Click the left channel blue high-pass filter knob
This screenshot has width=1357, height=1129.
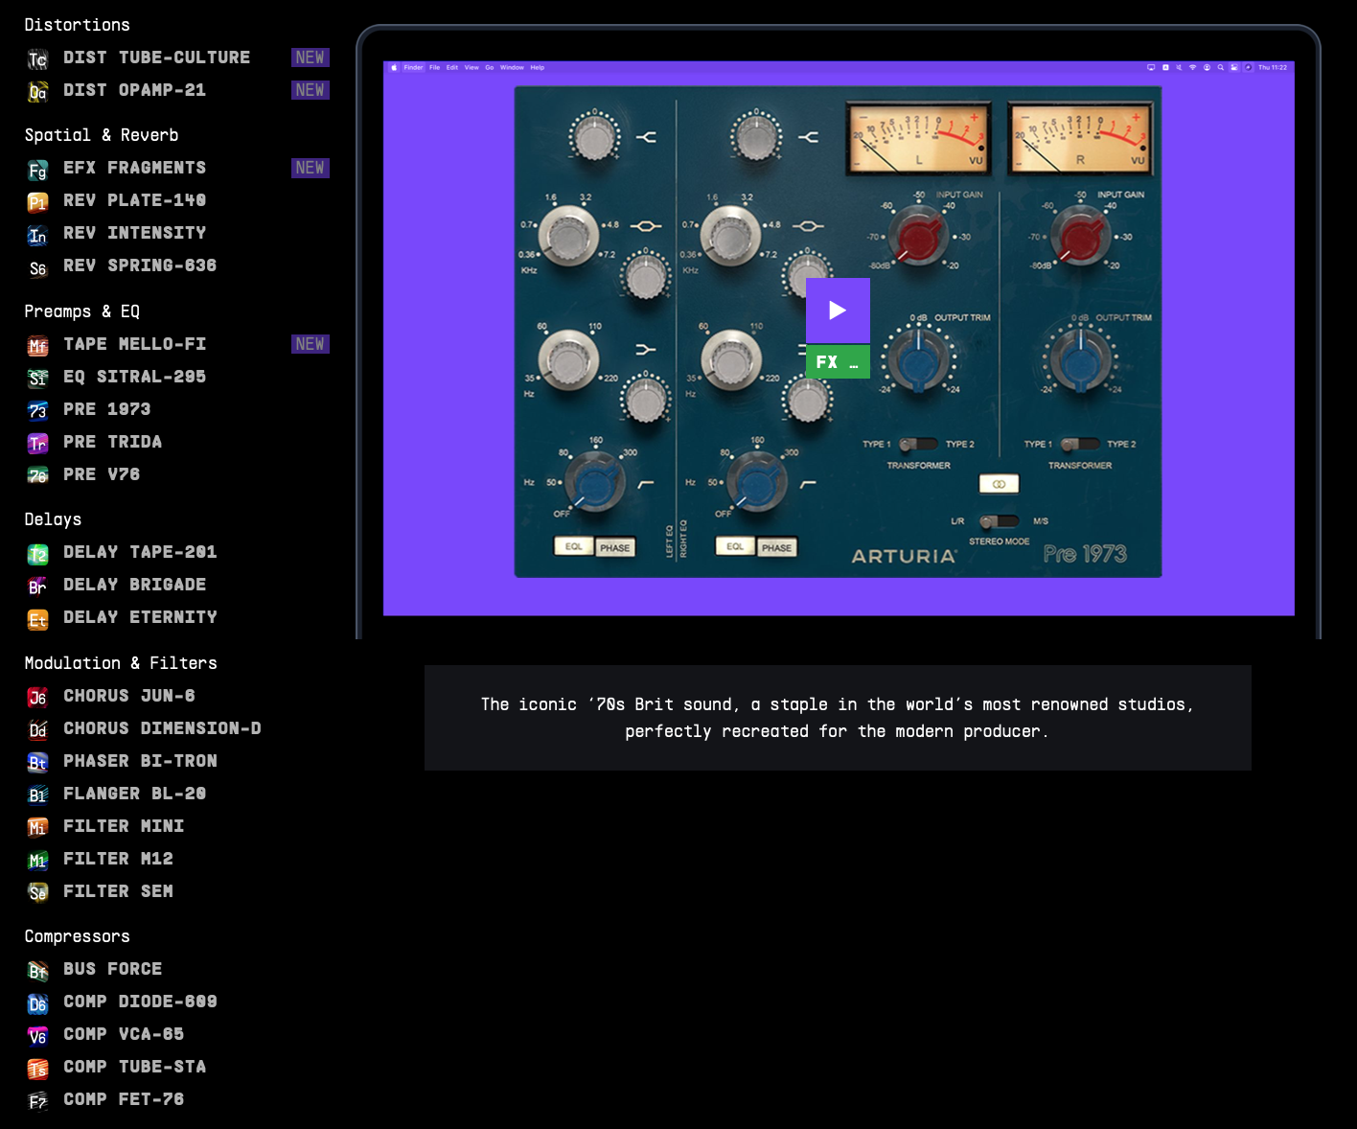594,482
